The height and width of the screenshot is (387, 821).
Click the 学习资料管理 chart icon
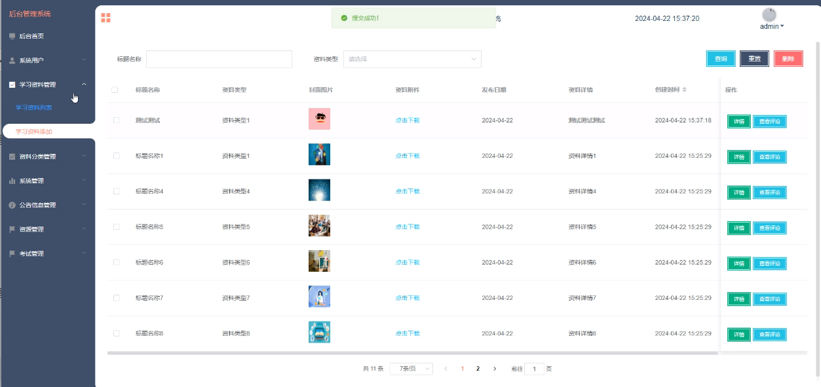(x=12, y=84)
